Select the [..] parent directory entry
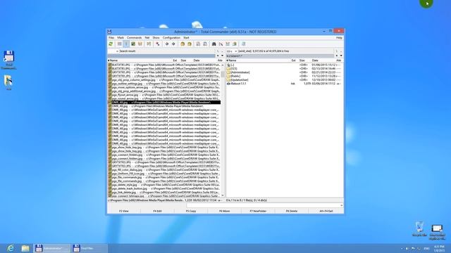The image size is (451, 253). (232, 65)
